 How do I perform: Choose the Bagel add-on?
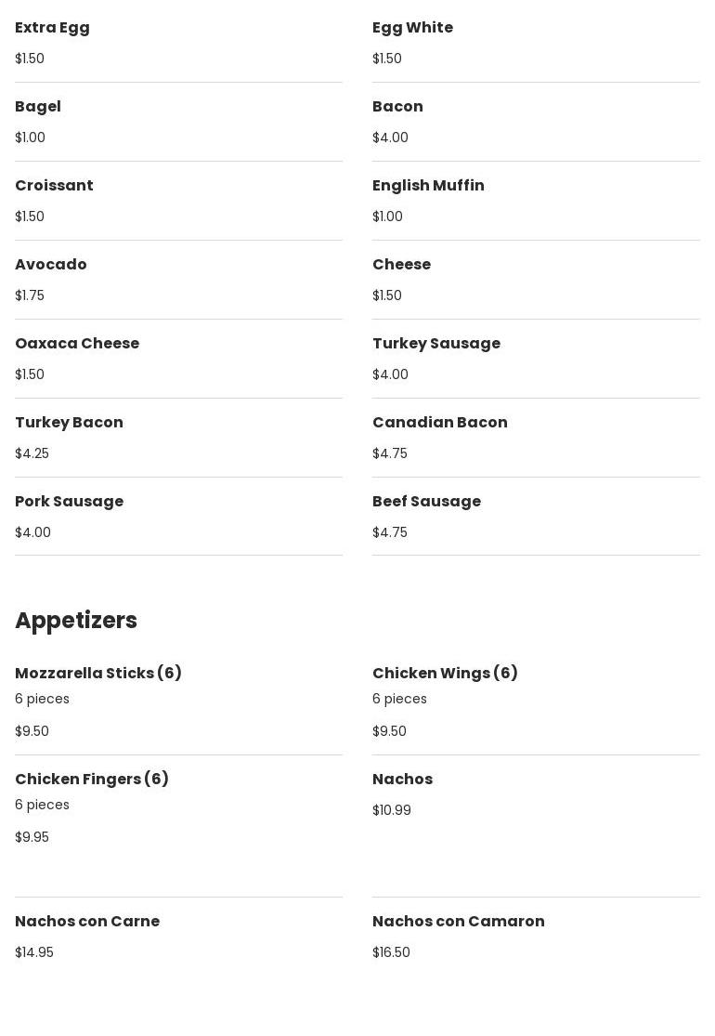pyautogui.click(x=38, y=107)
